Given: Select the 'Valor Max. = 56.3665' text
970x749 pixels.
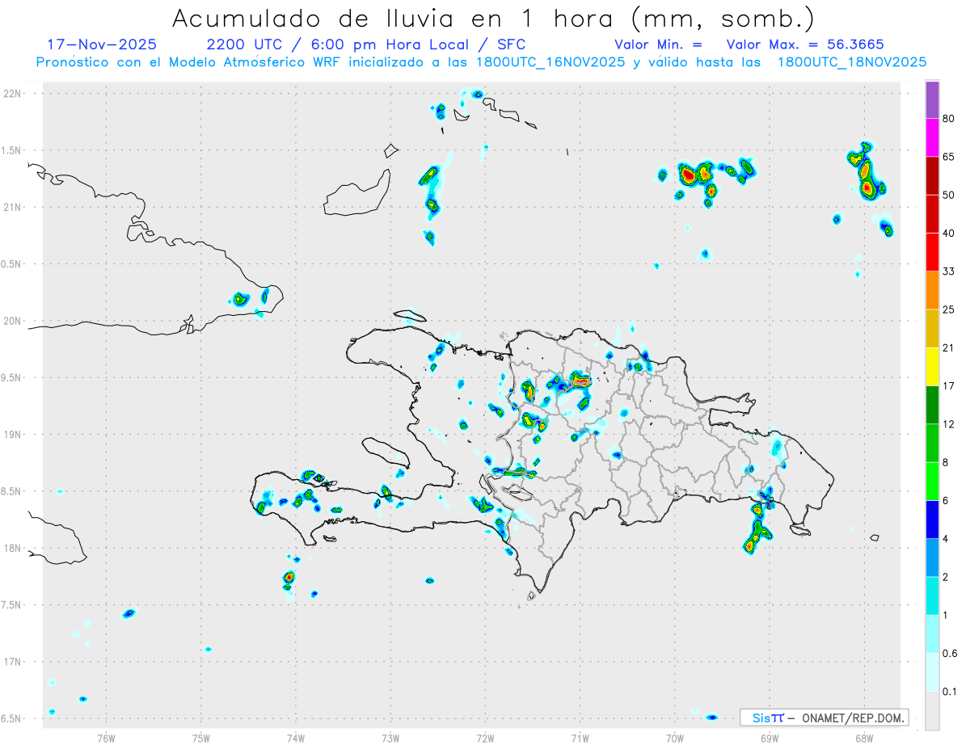Looking at the screenshot, I should click(x=805, y=44).
